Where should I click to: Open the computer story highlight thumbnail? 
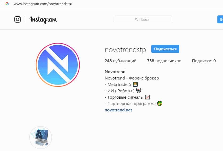click(41, 137)
